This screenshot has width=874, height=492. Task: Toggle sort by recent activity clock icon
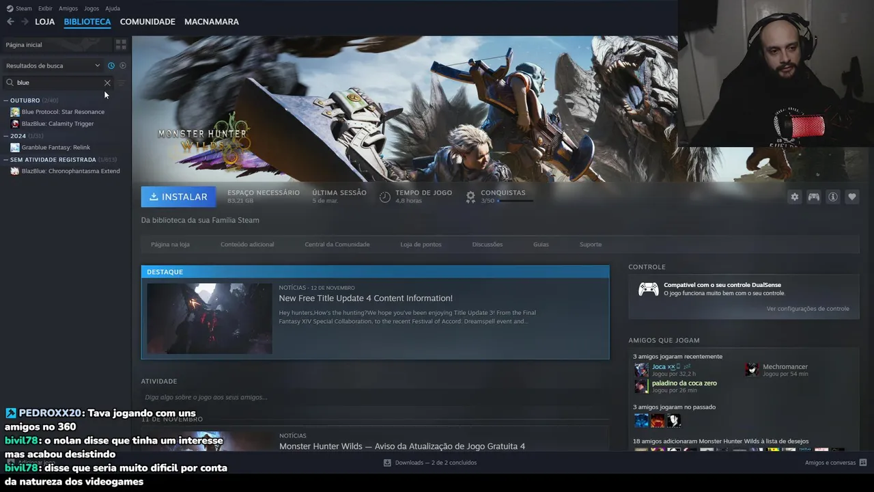pyautogui.click(x=111, y=66)
